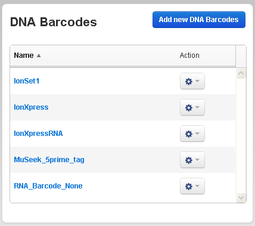This screenshot has width=255, height=226.
Task: Expand the dropdown caret in the IonXpressRNA row
Action: (197, 133)
